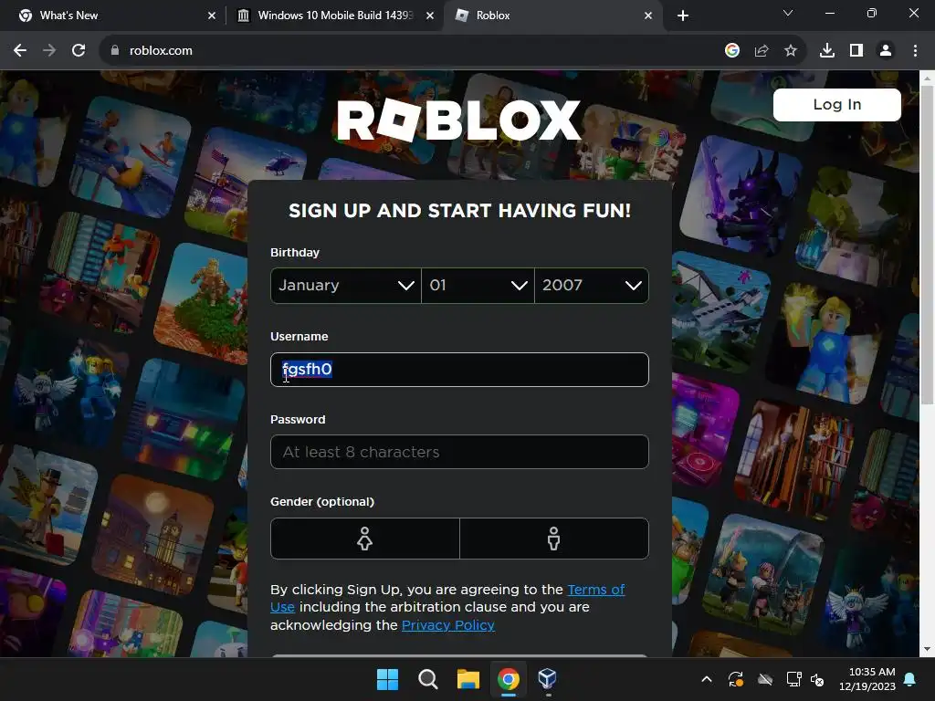Click the muted volume tray icon

[817, 679]
